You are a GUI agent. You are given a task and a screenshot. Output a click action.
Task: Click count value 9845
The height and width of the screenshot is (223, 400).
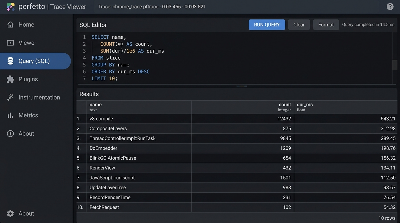point(286,138)
